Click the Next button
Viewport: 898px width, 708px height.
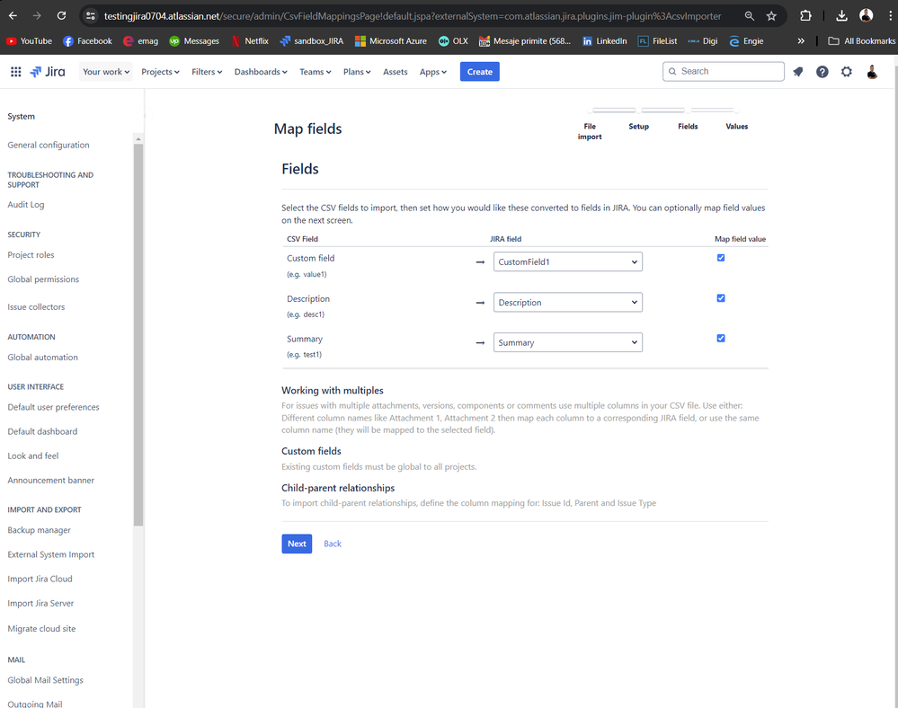[x=297, y=544]
